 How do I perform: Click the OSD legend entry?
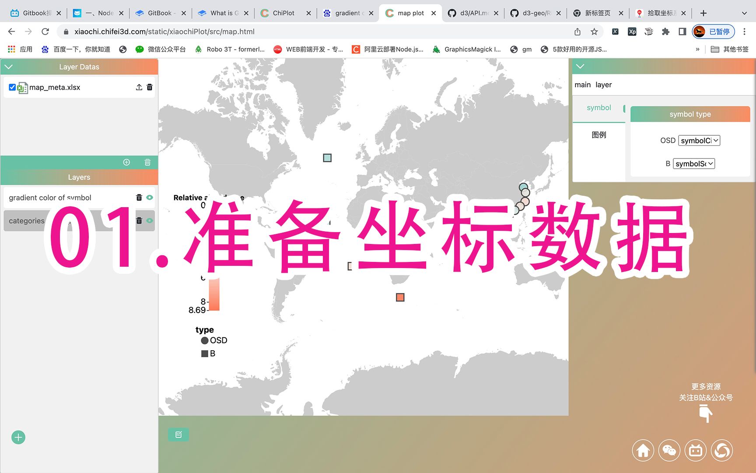[x=214, y=340]
